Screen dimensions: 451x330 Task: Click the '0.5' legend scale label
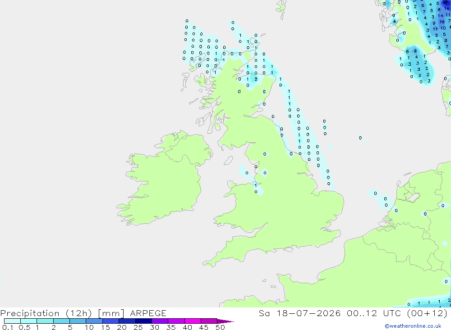pos(24,327)
